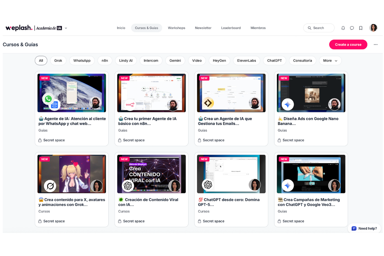Click the lock icon on n8n agent card
384x256 pixels.
120,140
